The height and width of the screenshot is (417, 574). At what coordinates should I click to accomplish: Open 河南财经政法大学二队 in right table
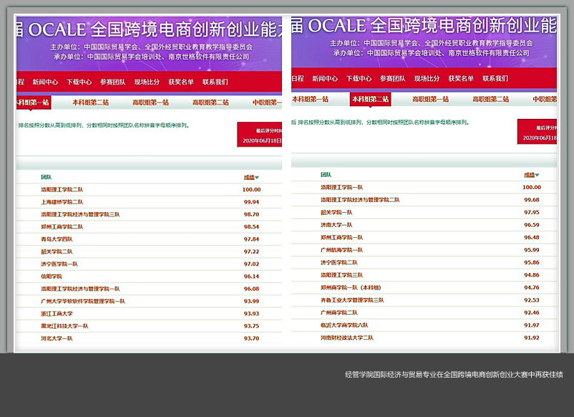(346, 337)
